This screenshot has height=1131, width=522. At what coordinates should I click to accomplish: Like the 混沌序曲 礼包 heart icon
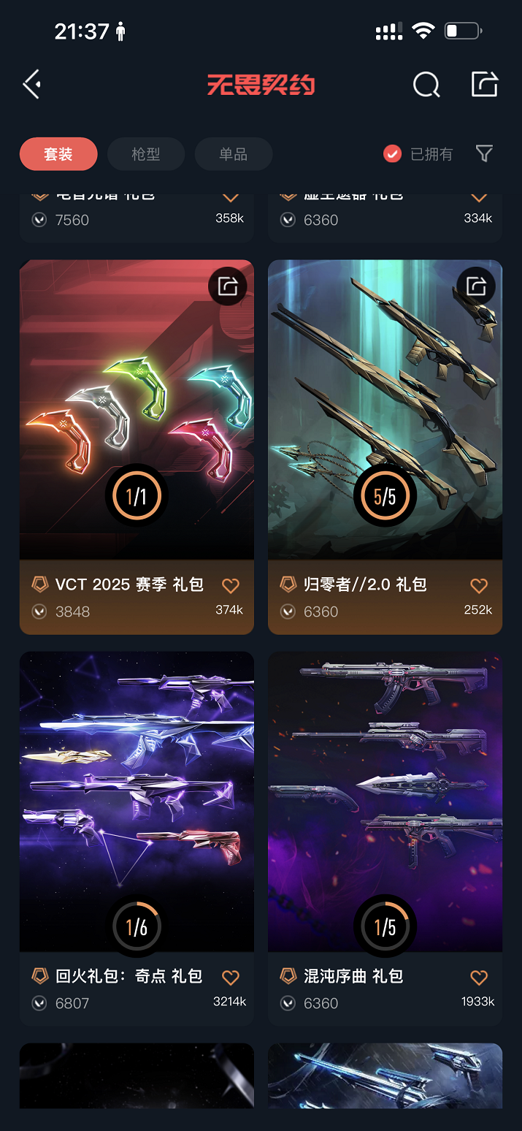(x=479, y=977)
